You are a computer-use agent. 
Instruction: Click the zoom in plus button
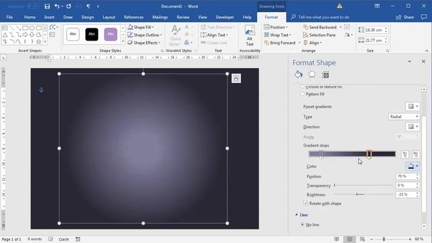click(x=410, y=239)
